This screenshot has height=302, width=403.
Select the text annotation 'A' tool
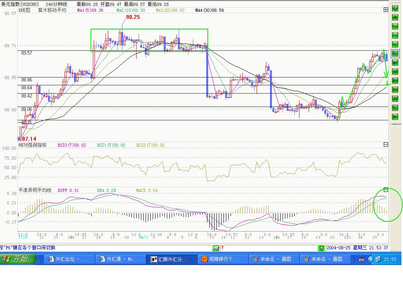tap(395, 17)
